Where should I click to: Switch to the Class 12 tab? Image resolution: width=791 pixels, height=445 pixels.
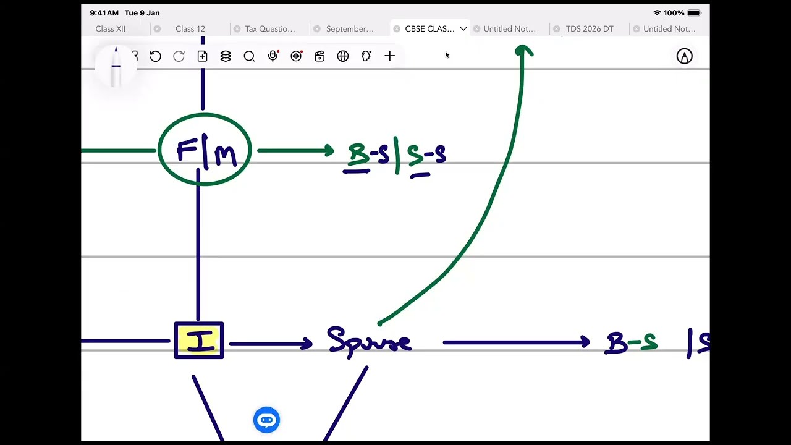coord(190,28)
